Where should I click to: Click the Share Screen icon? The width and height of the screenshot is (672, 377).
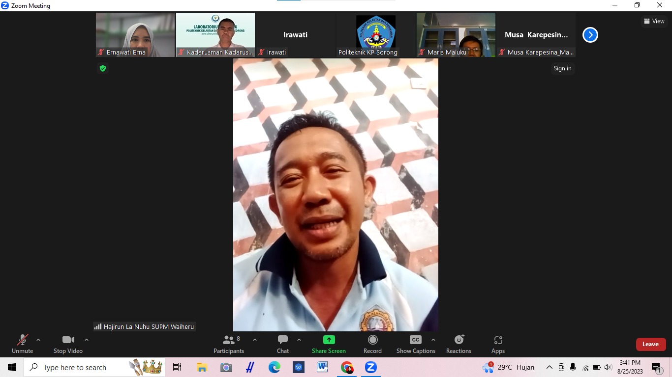click(x=329, y=340)
